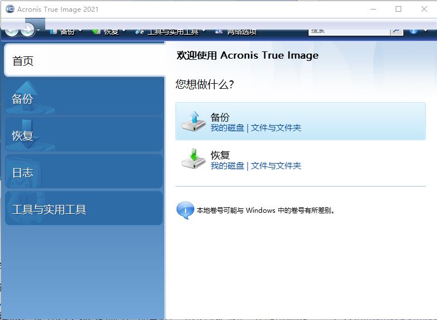The width and height of the screenshot is (437, 320).
Task: Open the 恢复 menu in the top toolbar
Action: coord(109,32)
